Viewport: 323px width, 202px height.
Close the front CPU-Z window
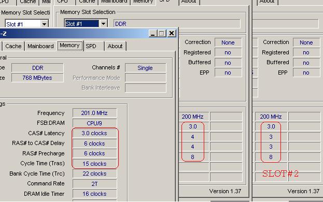172,33
